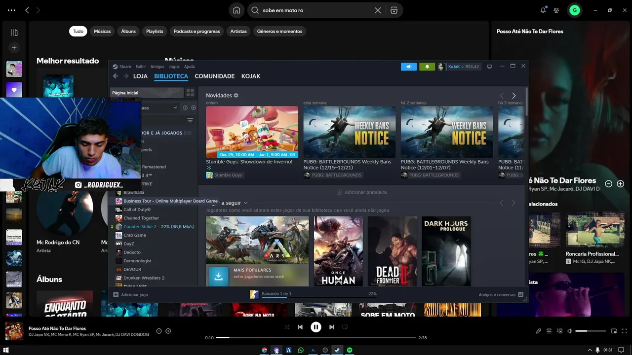This screenshot has width=632, height=355.
Task: Open Chrome from Windows taskbar
Action: click(x=264, y=350)
